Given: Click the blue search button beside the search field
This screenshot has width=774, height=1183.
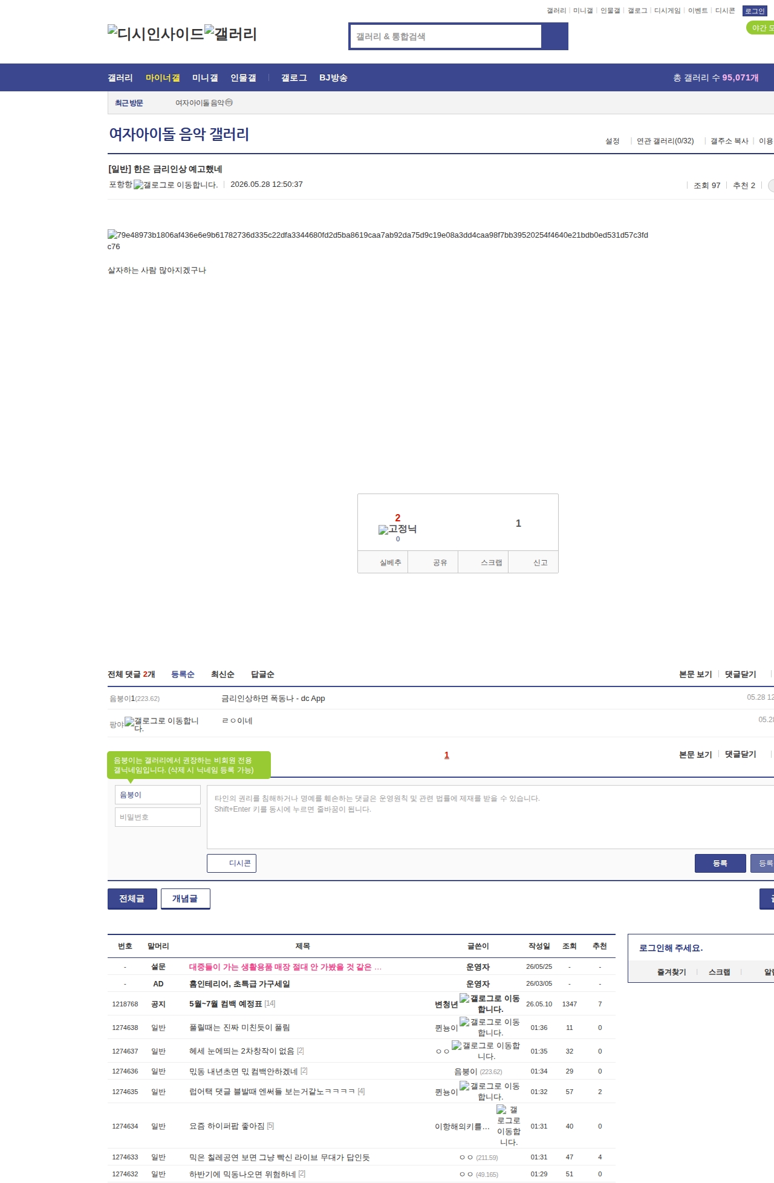Looking at the screenshot, I should [x=554, y=36].
